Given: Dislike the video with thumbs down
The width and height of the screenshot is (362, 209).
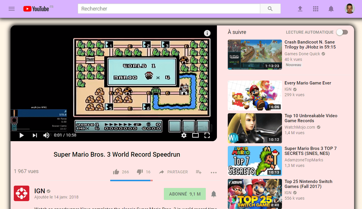Looking at the screenshot, I should [x=140, y=172].
